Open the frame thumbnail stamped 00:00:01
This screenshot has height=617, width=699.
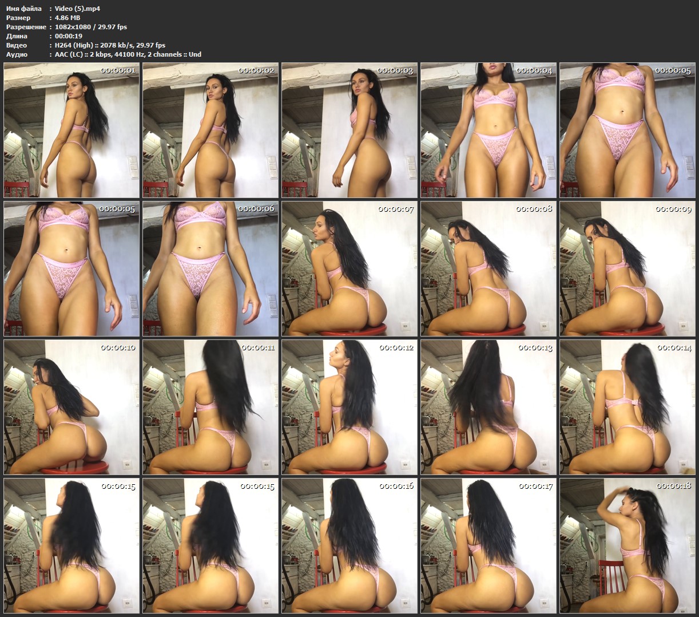pos(72,130)
